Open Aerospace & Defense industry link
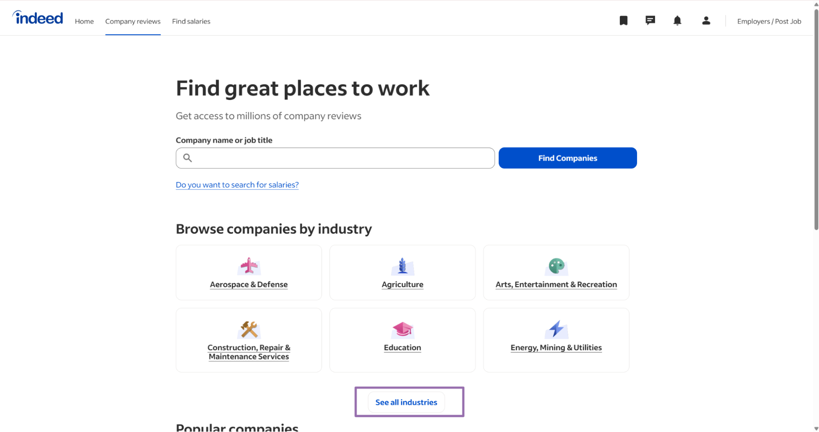Viewport: 819px width, 432px height. coord(249,284)
